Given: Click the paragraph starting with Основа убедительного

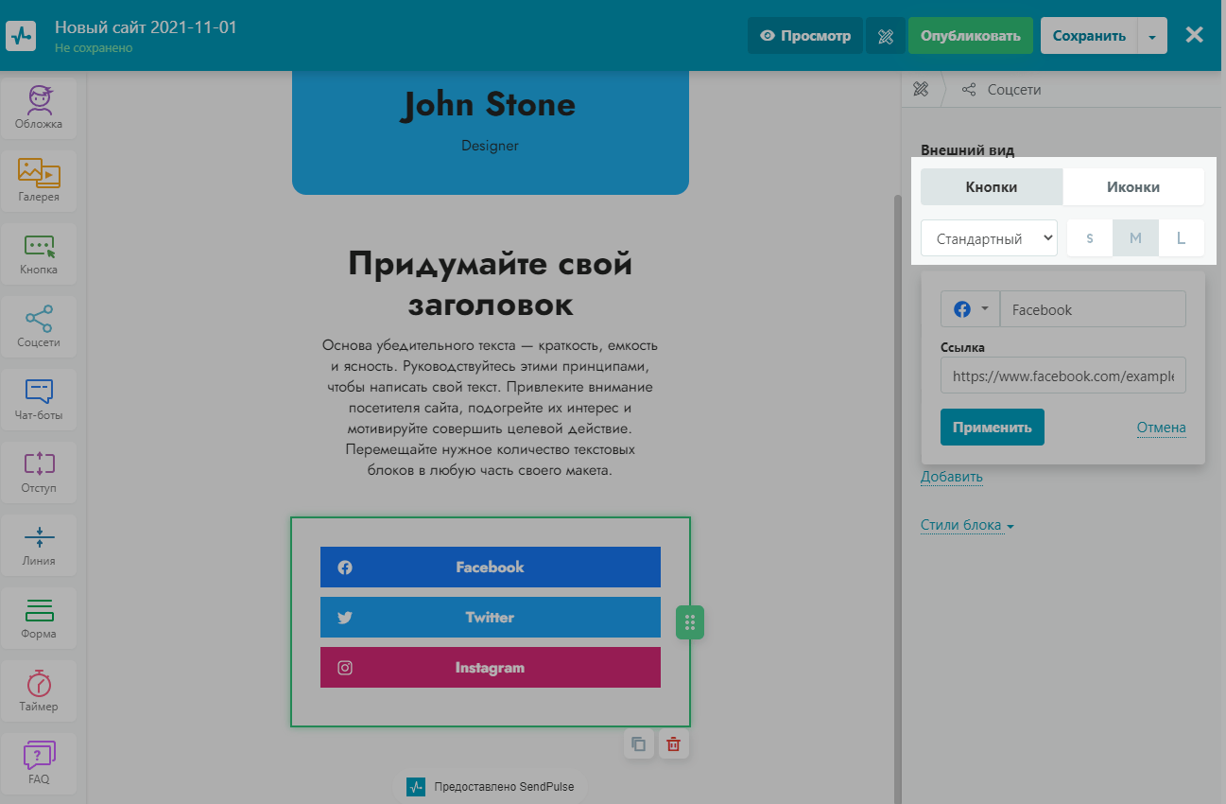Looking at the screenshot, I should point(491,408).
